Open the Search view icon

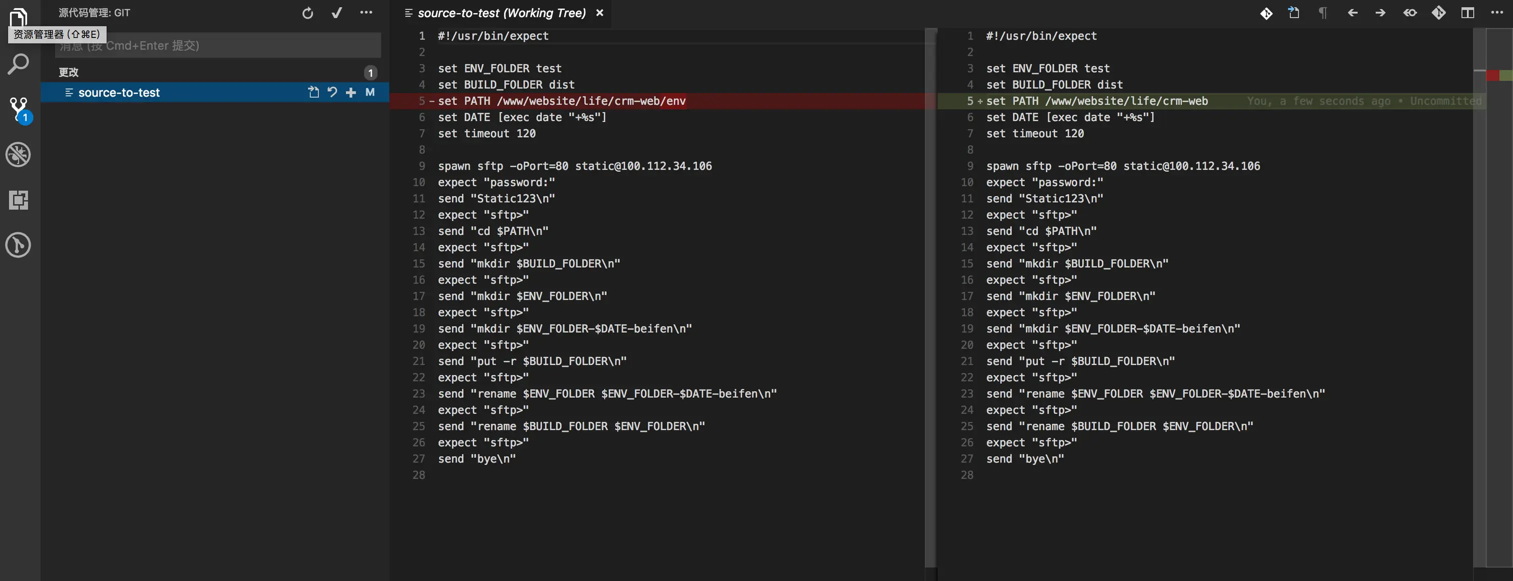click(18, 65)
